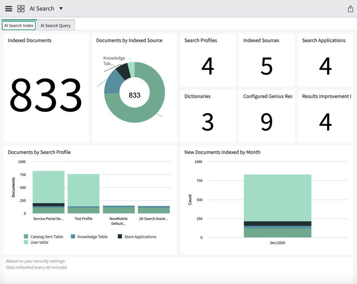This screenshot has width=357, height=284.
Task: Select the AI Search Index tab
Action: tap(18, 25)
